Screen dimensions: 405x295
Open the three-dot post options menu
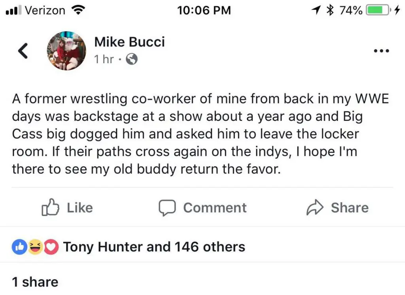[x=382, y=51]
